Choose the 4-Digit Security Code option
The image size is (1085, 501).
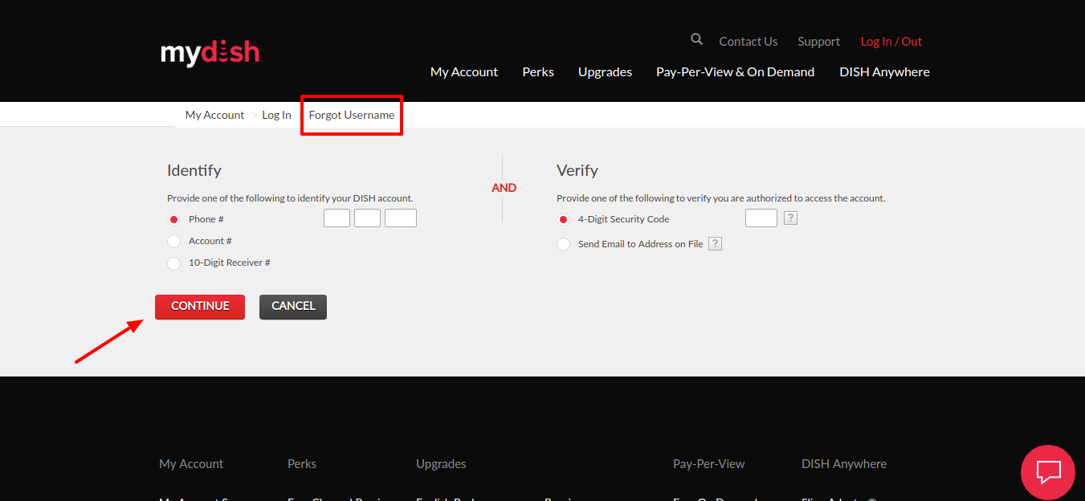pyautogui.click(x=563, y=219)
